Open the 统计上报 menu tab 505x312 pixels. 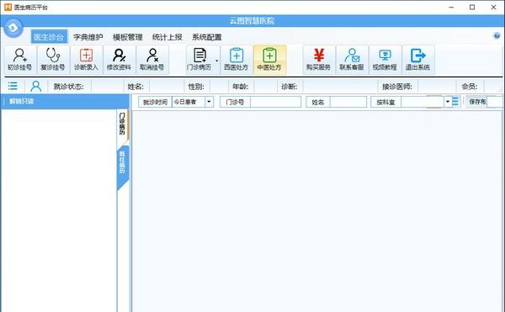(x=167, y=37)
